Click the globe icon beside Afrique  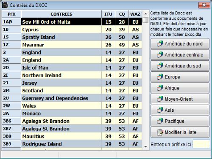[160, 88]
